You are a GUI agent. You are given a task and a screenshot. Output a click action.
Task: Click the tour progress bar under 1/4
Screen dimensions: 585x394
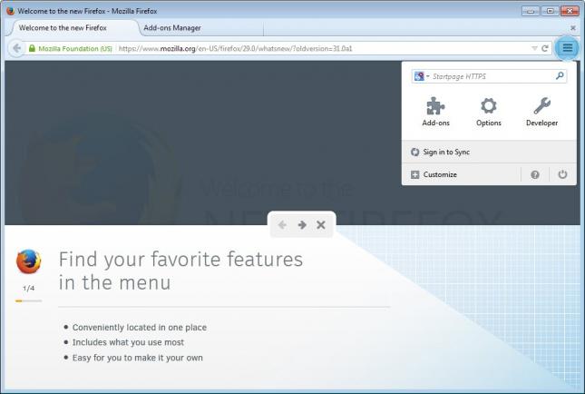point(28,300)
